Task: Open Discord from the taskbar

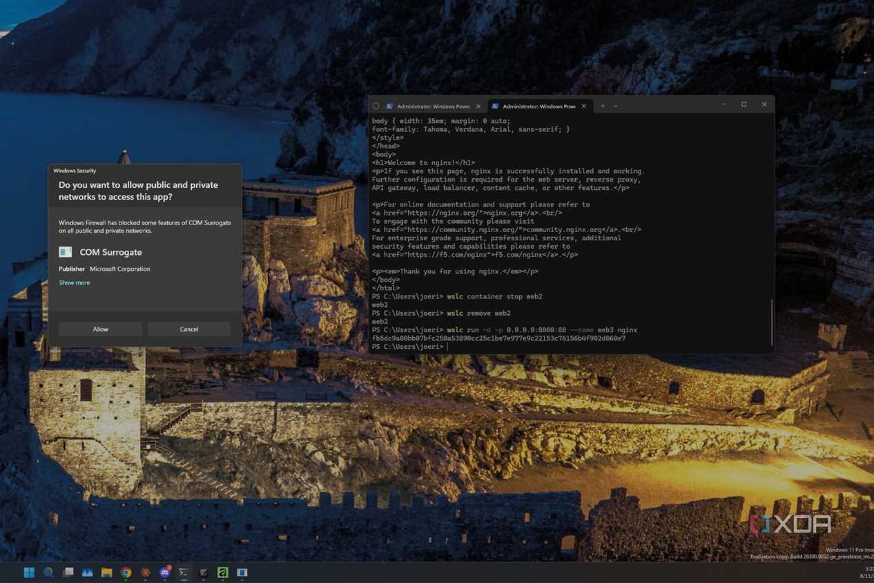Action: [x=165, y=572]
